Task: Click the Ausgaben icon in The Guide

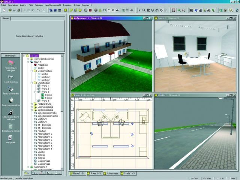Action: (10, 138)
